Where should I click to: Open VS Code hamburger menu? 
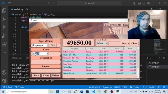tap(9, 3)
